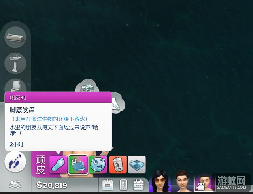
Task: Select the drained battery moodlet
Action: (x=118, y=165)
